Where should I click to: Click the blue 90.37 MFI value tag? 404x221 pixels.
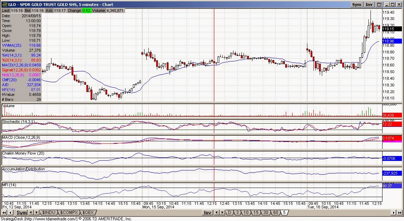click(392, 186)
